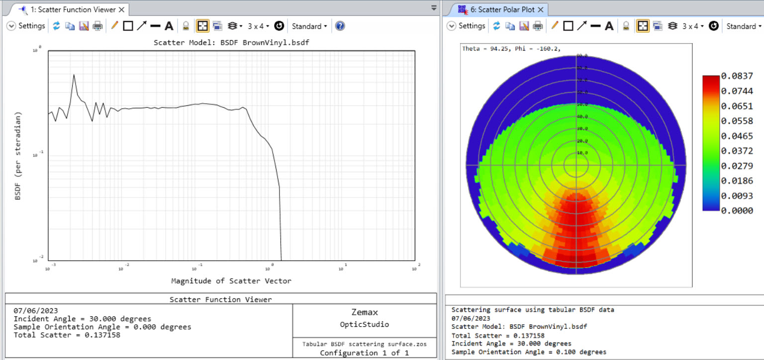Click the plot title Scatter Model: BSDF BrownVinyl.bsdf
The height and width of the screenshot is (360, 764).
(x=231, y=43)
